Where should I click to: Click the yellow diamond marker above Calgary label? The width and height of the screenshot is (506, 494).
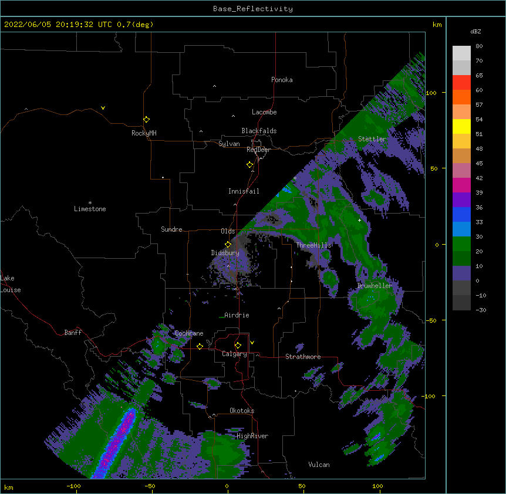tap(238, 346)
